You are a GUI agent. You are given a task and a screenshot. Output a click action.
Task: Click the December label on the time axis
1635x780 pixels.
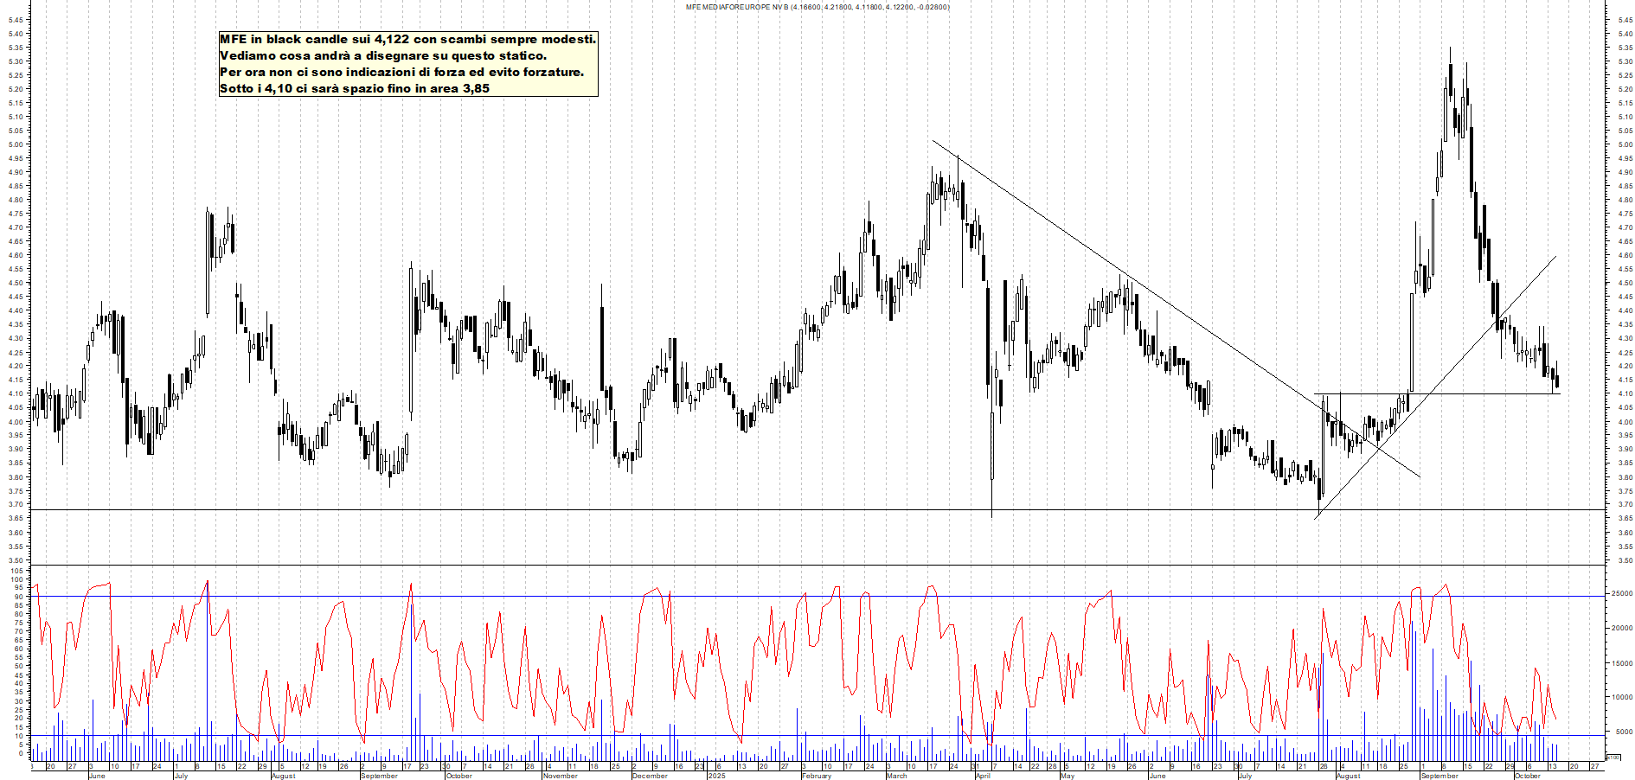tap(649, 776)
